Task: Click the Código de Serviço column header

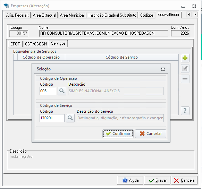Action: pyautogui.click(x=121, y=57)
